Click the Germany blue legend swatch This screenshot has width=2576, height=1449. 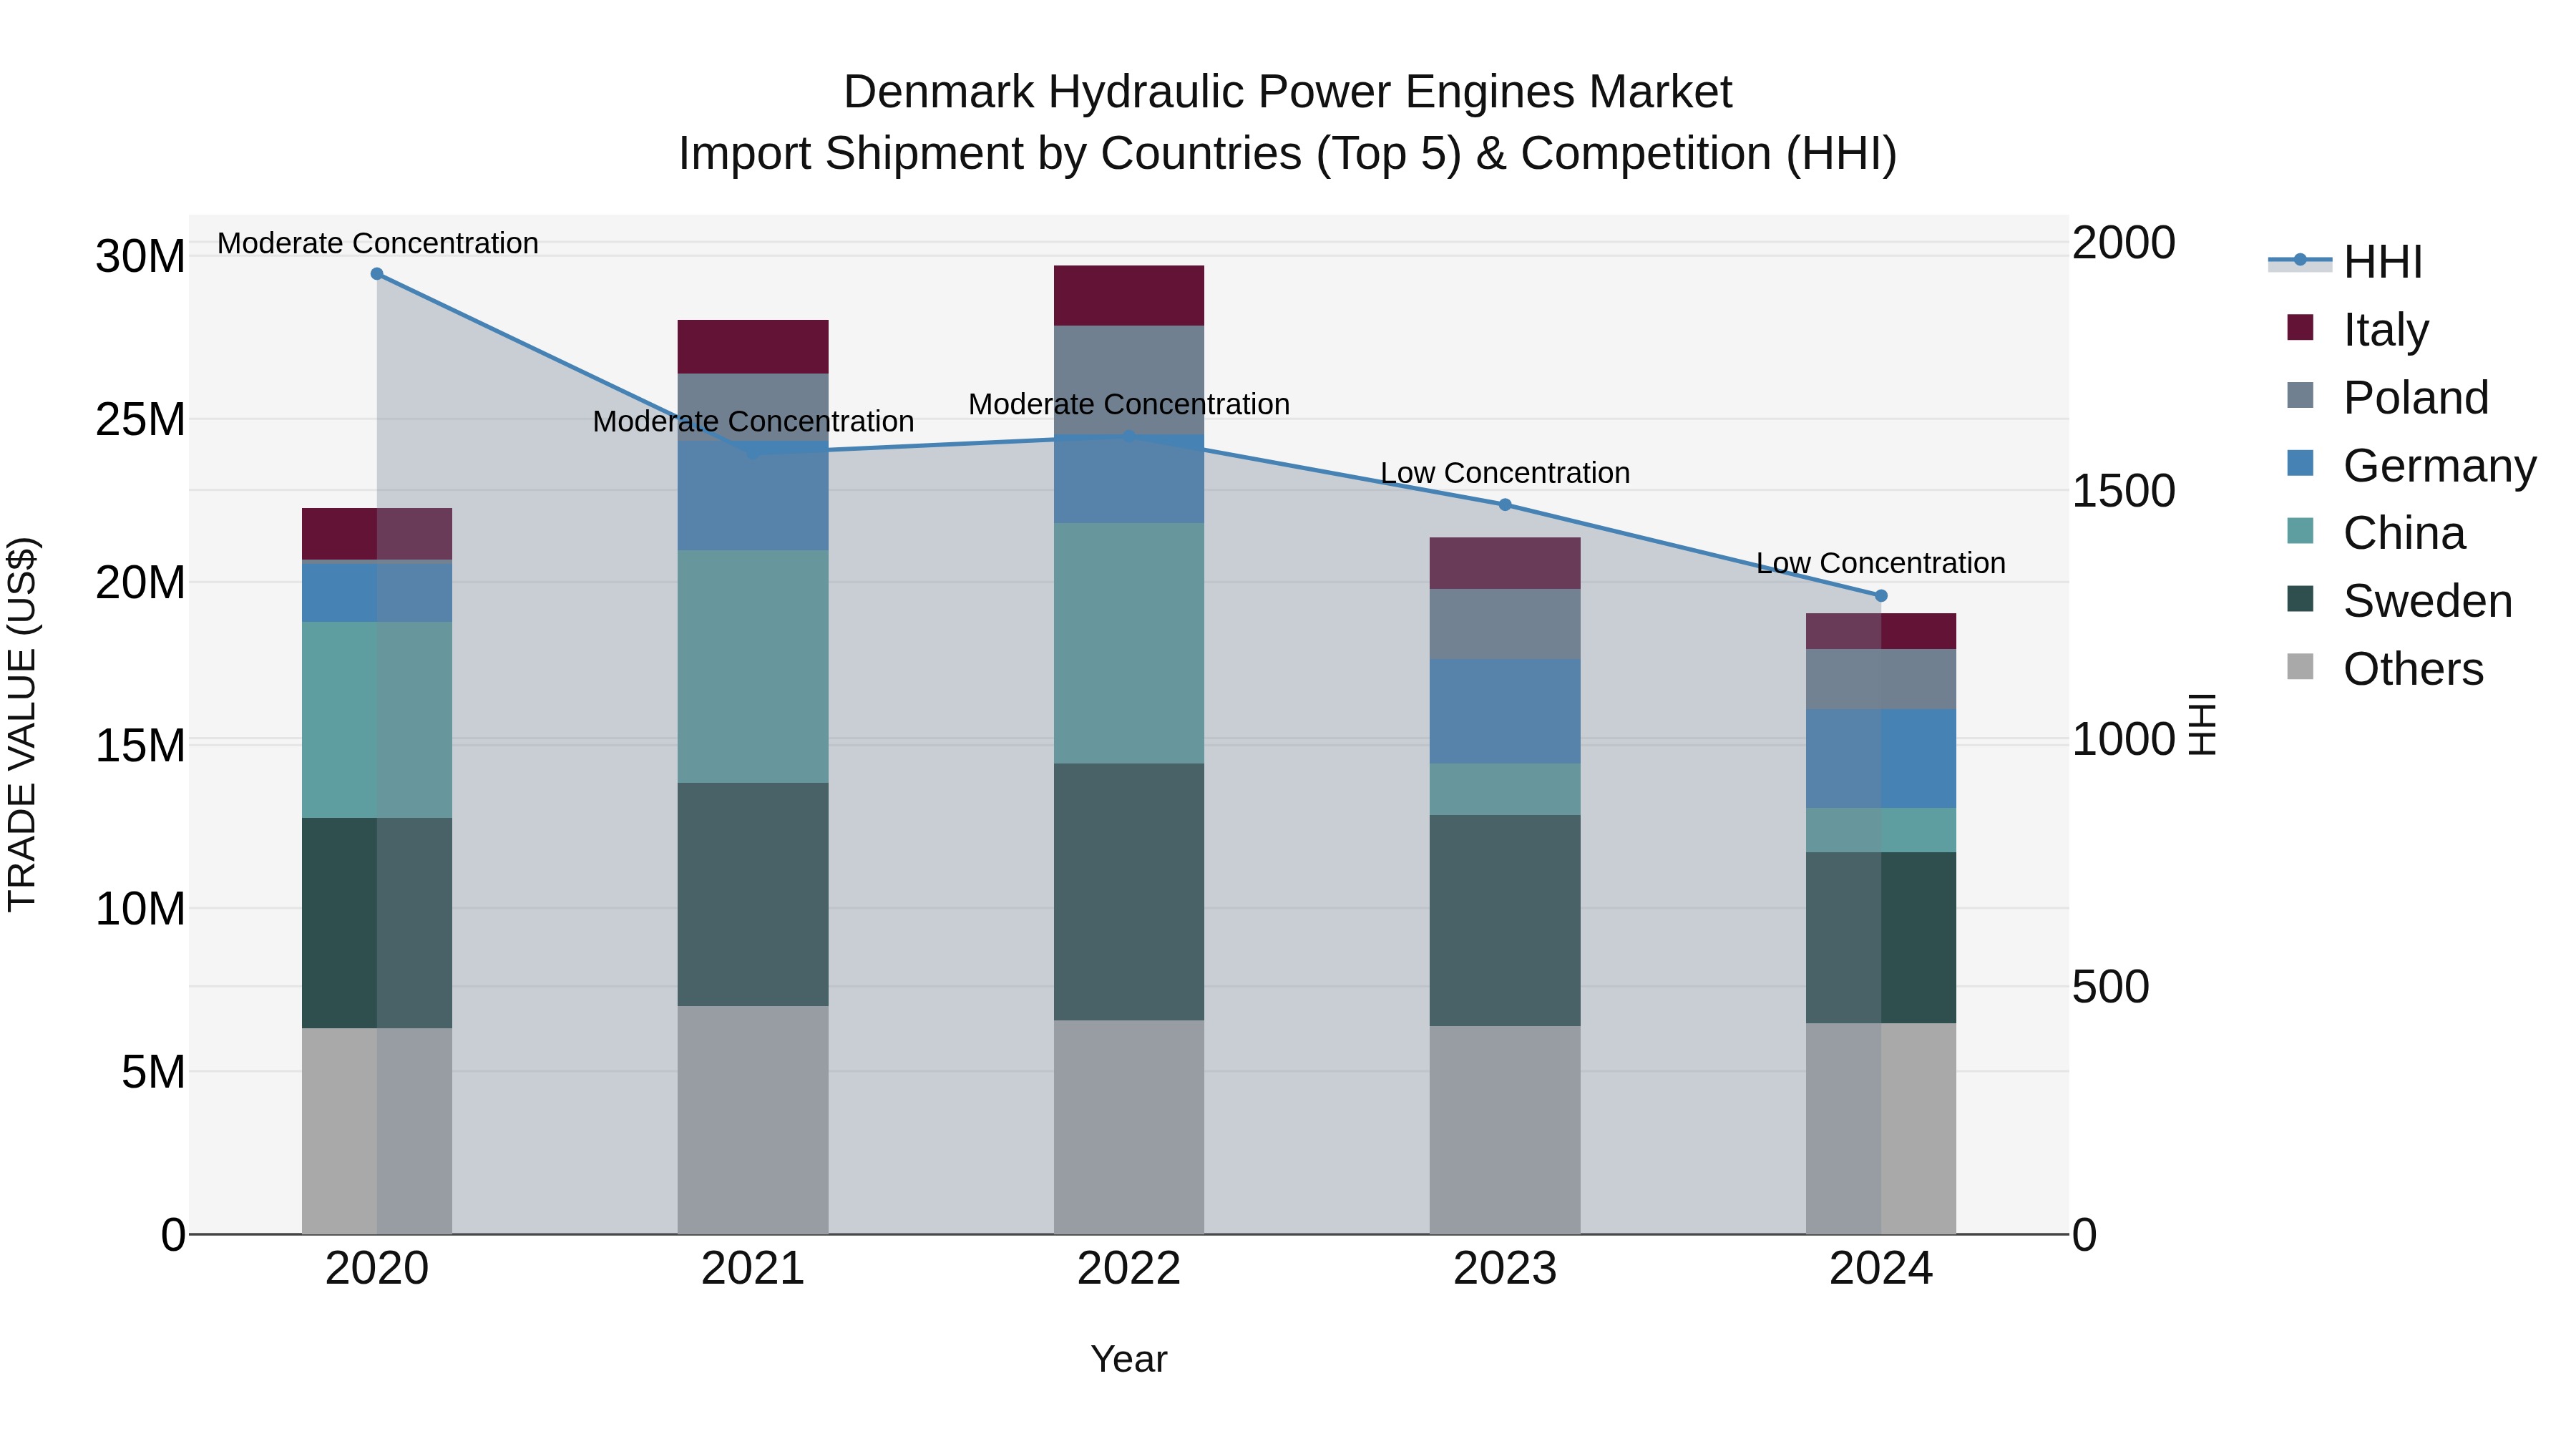(2300, 463)
